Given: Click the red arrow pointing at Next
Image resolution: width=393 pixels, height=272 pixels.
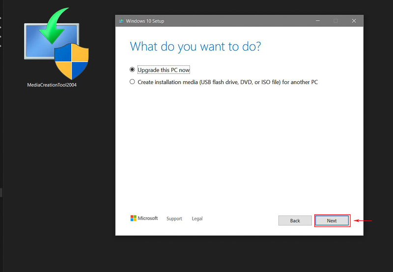Looking at the screenshot, I should pyautogui.click(x=363, y=220).
